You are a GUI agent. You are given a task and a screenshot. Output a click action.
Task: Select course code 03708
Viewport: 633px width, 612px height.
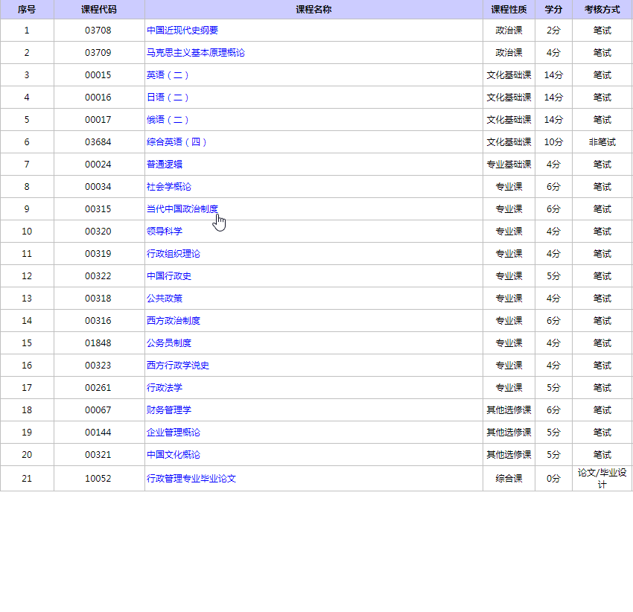(98, 31)
